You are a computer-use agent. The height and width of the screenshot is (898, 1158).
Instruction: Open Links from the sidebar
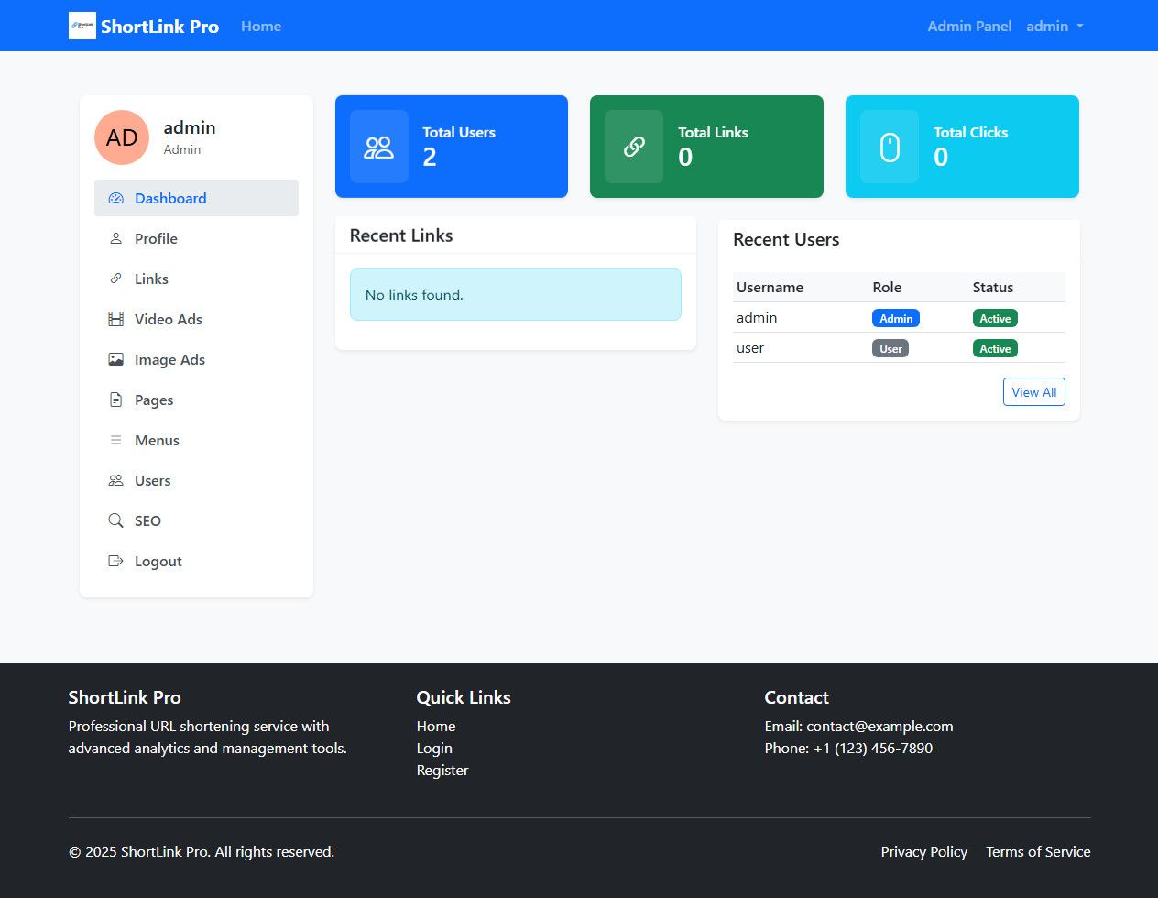pos(196,279)
